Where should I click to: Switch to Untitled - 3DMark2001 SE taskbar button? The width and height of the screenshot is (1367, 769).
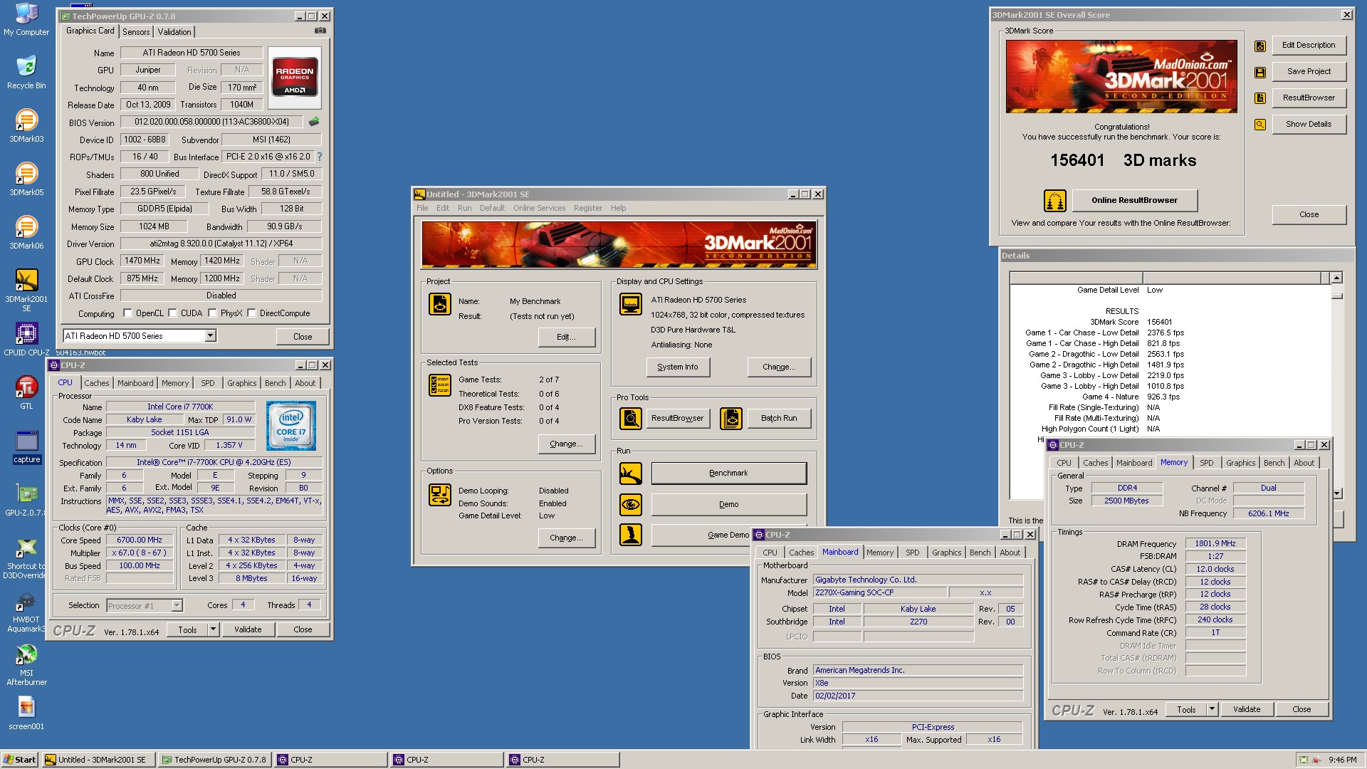(x=98, y=760)
